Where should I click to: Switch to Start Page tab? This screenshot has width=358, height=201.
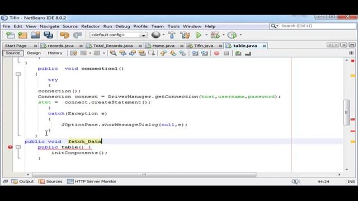coord(16,46)
